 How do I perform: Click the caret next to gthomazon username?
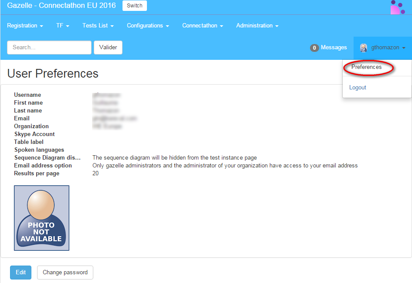(x=404, y=48)
